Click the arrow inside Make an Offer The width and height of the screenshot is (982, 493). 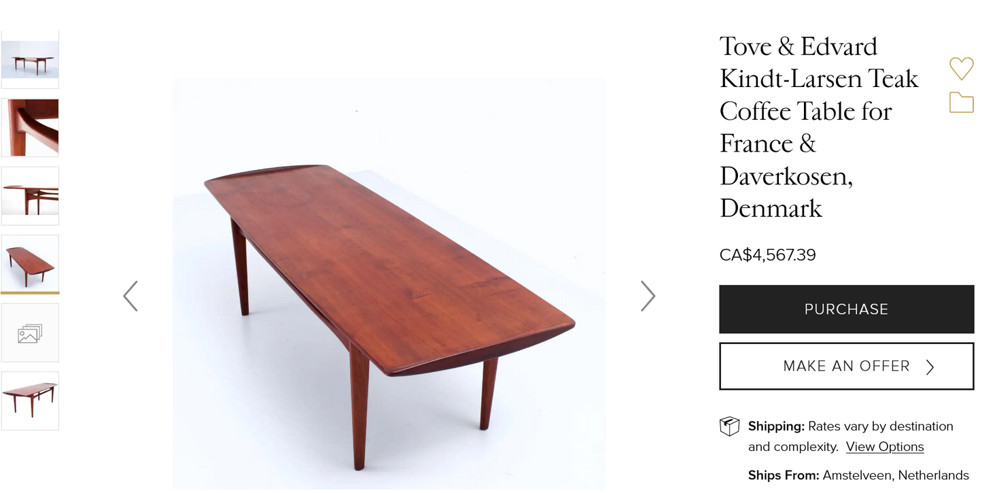(930, 367)
